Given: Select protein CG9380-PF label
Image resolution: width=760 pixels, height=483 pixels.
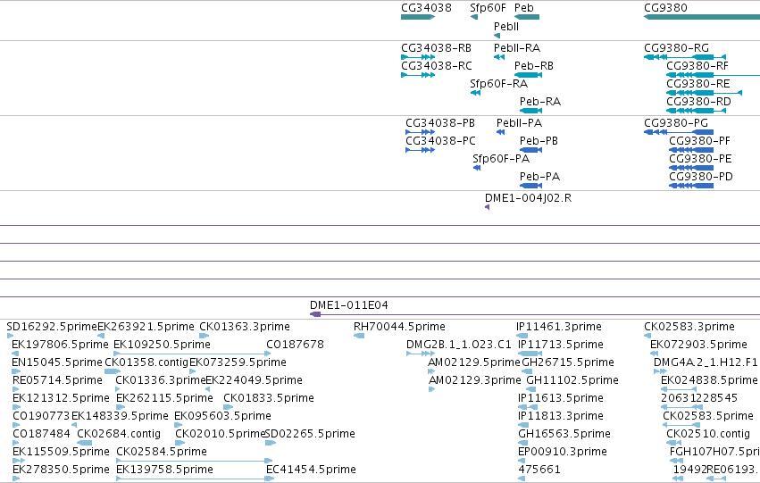Looking at the screenshot, I should 699,141.
